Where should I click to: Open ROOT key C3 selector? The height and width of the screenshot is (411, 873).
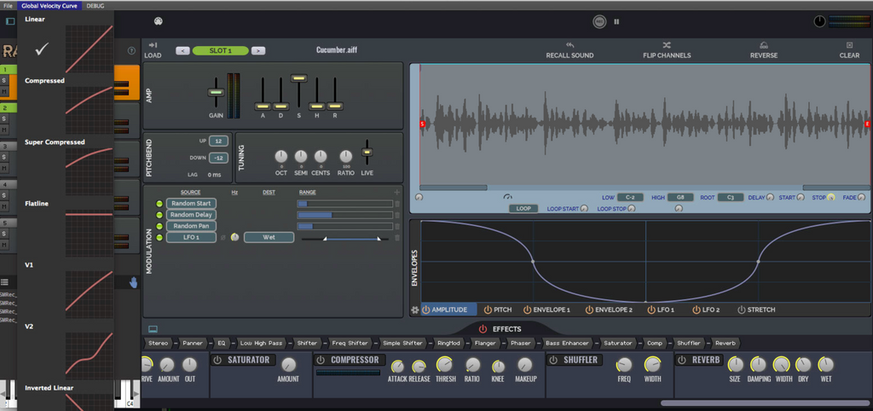pos(731,197)
